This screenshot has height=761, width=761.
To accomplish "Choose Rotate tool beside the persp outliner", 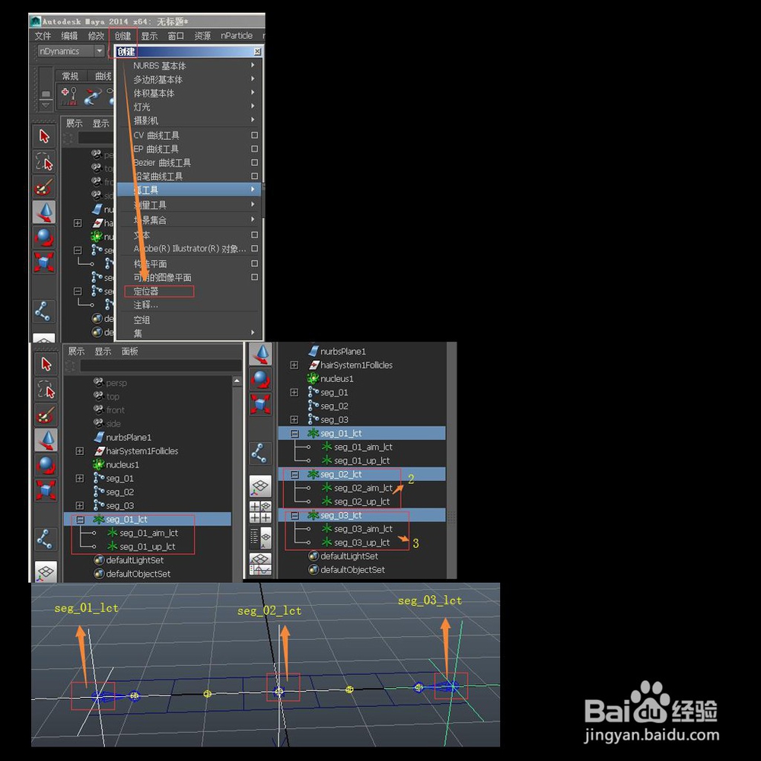I will [46, 465].
